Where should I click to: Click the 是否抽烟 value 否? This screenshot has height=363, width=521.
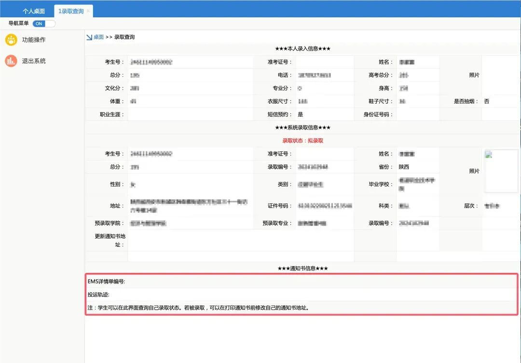tap(486, 101)
